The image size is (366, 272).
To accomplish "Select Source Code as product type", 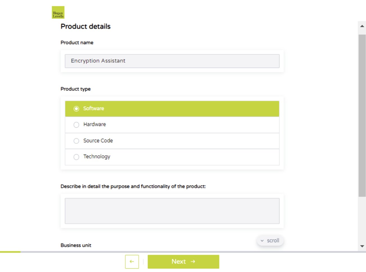I will click(76, 141).
